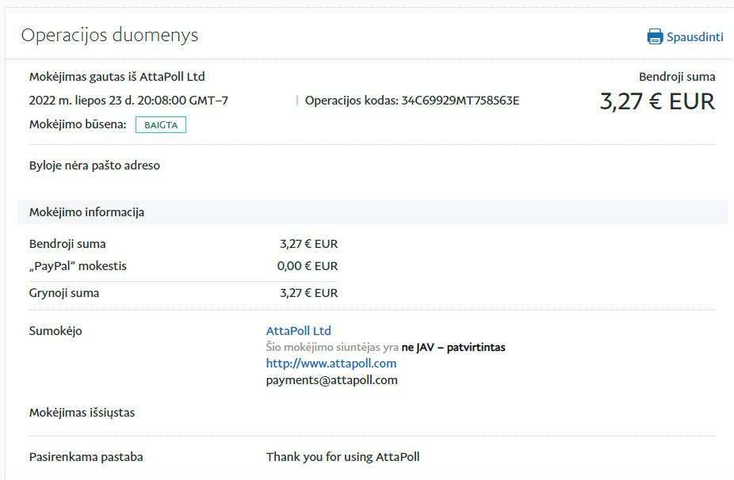Click the printer icon
734x480 pixels.
[655, 36]
